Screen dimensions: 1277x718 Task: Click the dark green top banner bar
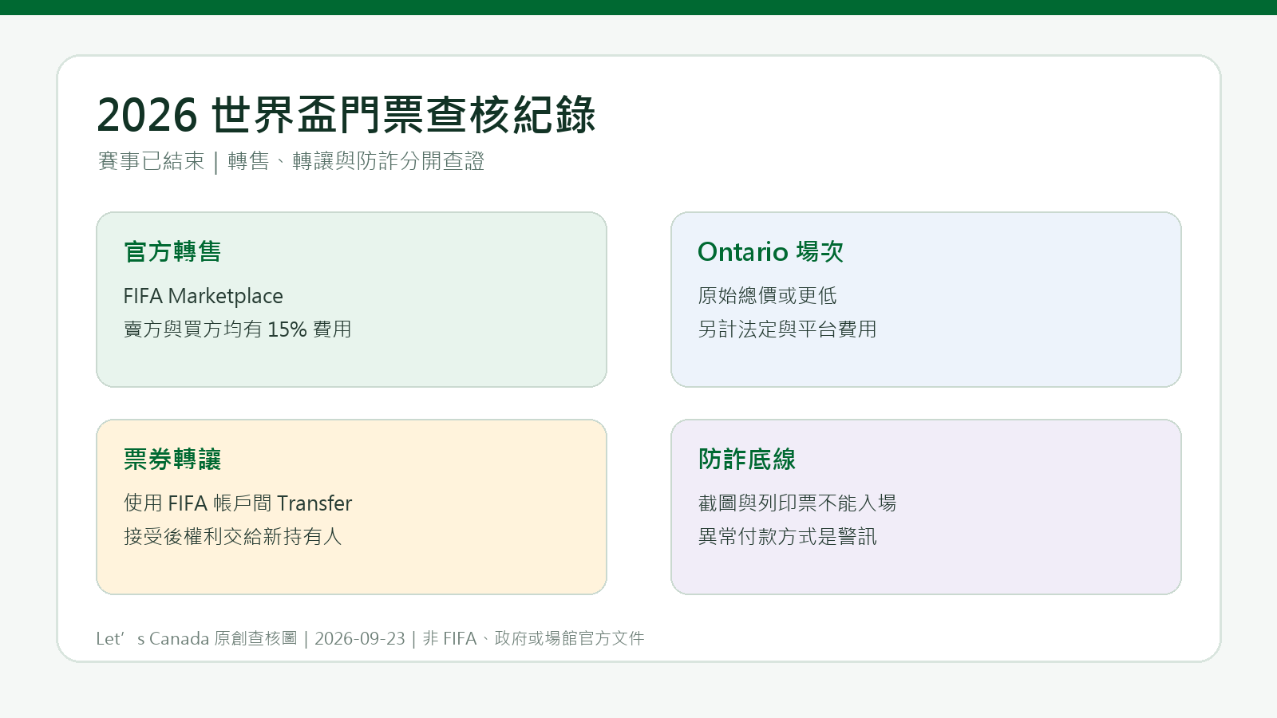pos(638,7)
